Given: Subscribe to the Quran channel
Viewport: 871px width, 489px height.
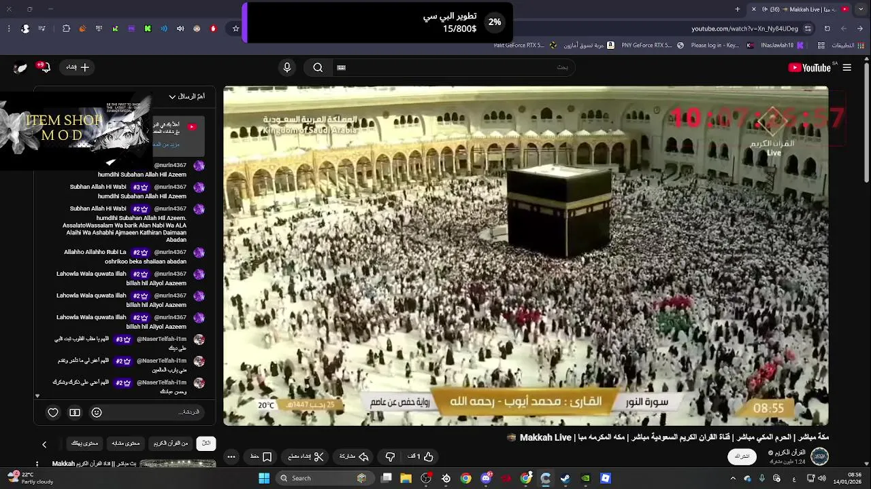Looking at the screenshot, I should pos(742,456).
